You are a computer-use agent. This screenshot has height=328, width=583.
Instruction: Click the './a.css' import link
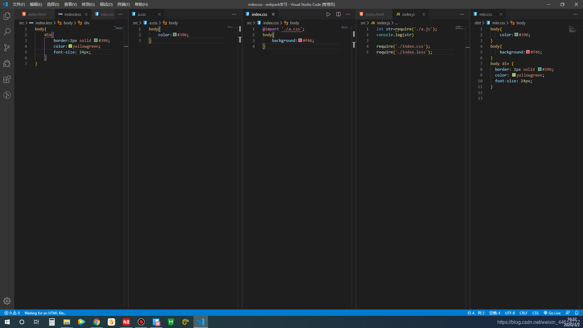292,29
